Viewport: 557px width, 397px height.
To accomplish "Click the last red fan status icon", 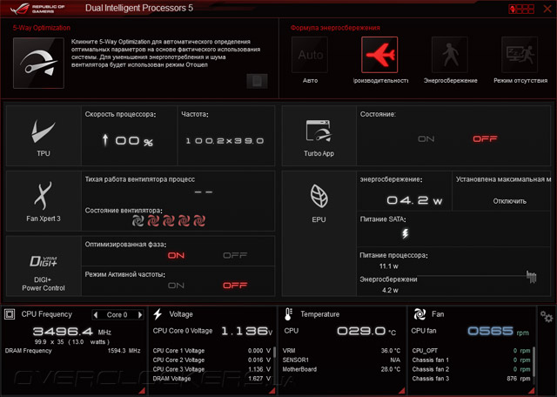I will [199, 221].
